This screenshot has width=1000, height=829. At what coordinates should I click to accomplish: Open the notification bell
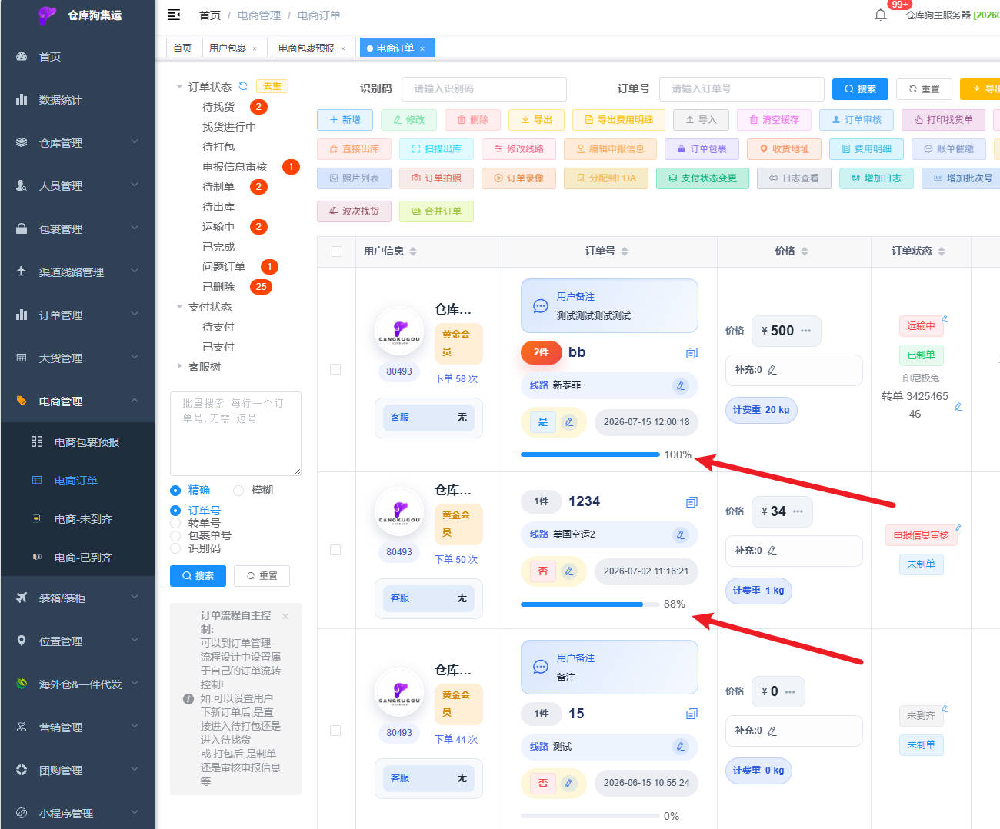point(881,15)
